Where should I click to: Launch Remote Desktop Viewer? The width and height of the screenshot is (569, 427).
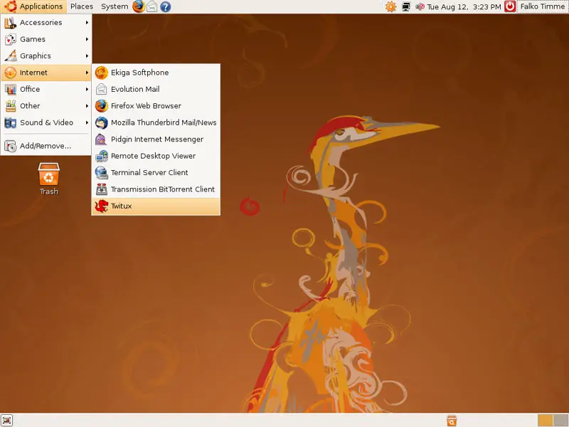156,156
